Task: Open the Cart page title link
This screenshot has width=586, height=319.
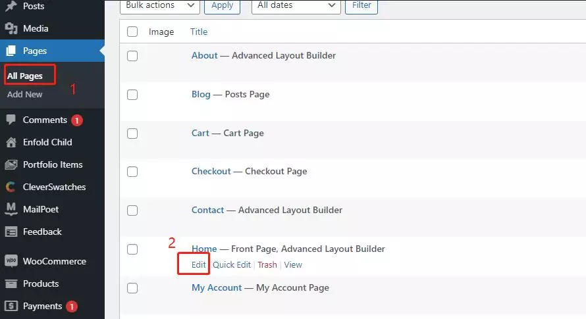Action: tap(200, 133)
